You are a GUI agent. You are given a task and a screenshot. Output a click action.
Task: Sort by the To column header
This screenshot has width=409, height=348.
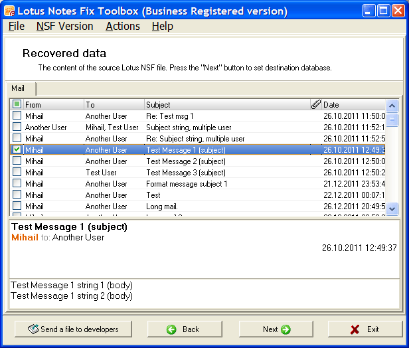pyautogui.click(x=114, y=105)
